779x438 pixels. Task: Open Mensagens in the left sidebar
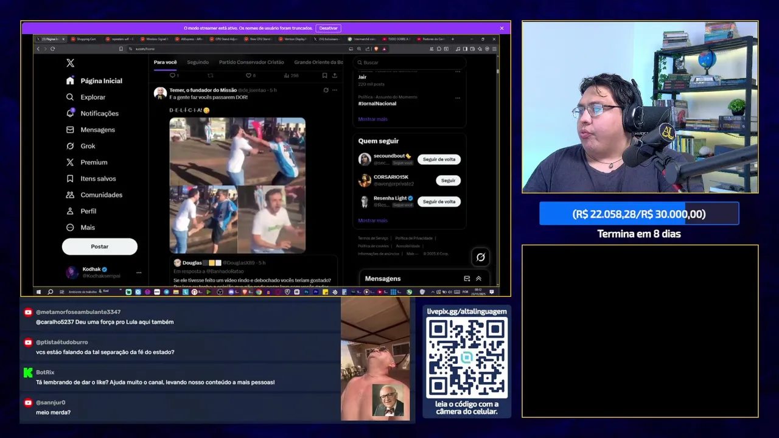pyautogui.click(x=91, y=130)
